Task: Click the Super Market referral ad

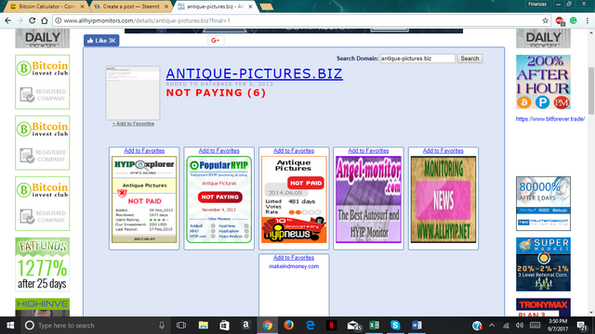Action: click(x=543, y=264)
